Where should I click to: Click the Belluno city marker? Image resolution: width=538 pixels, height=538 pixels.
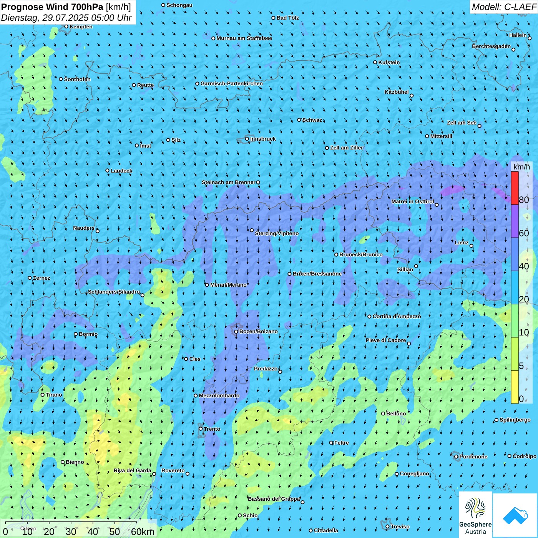(x=383, y=413)
